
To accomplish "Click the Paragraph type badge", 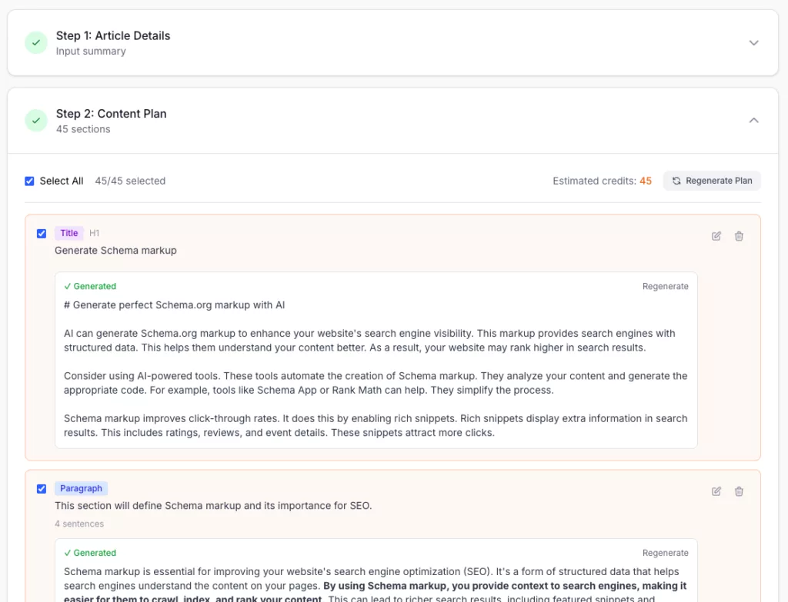I will [81, 488].
